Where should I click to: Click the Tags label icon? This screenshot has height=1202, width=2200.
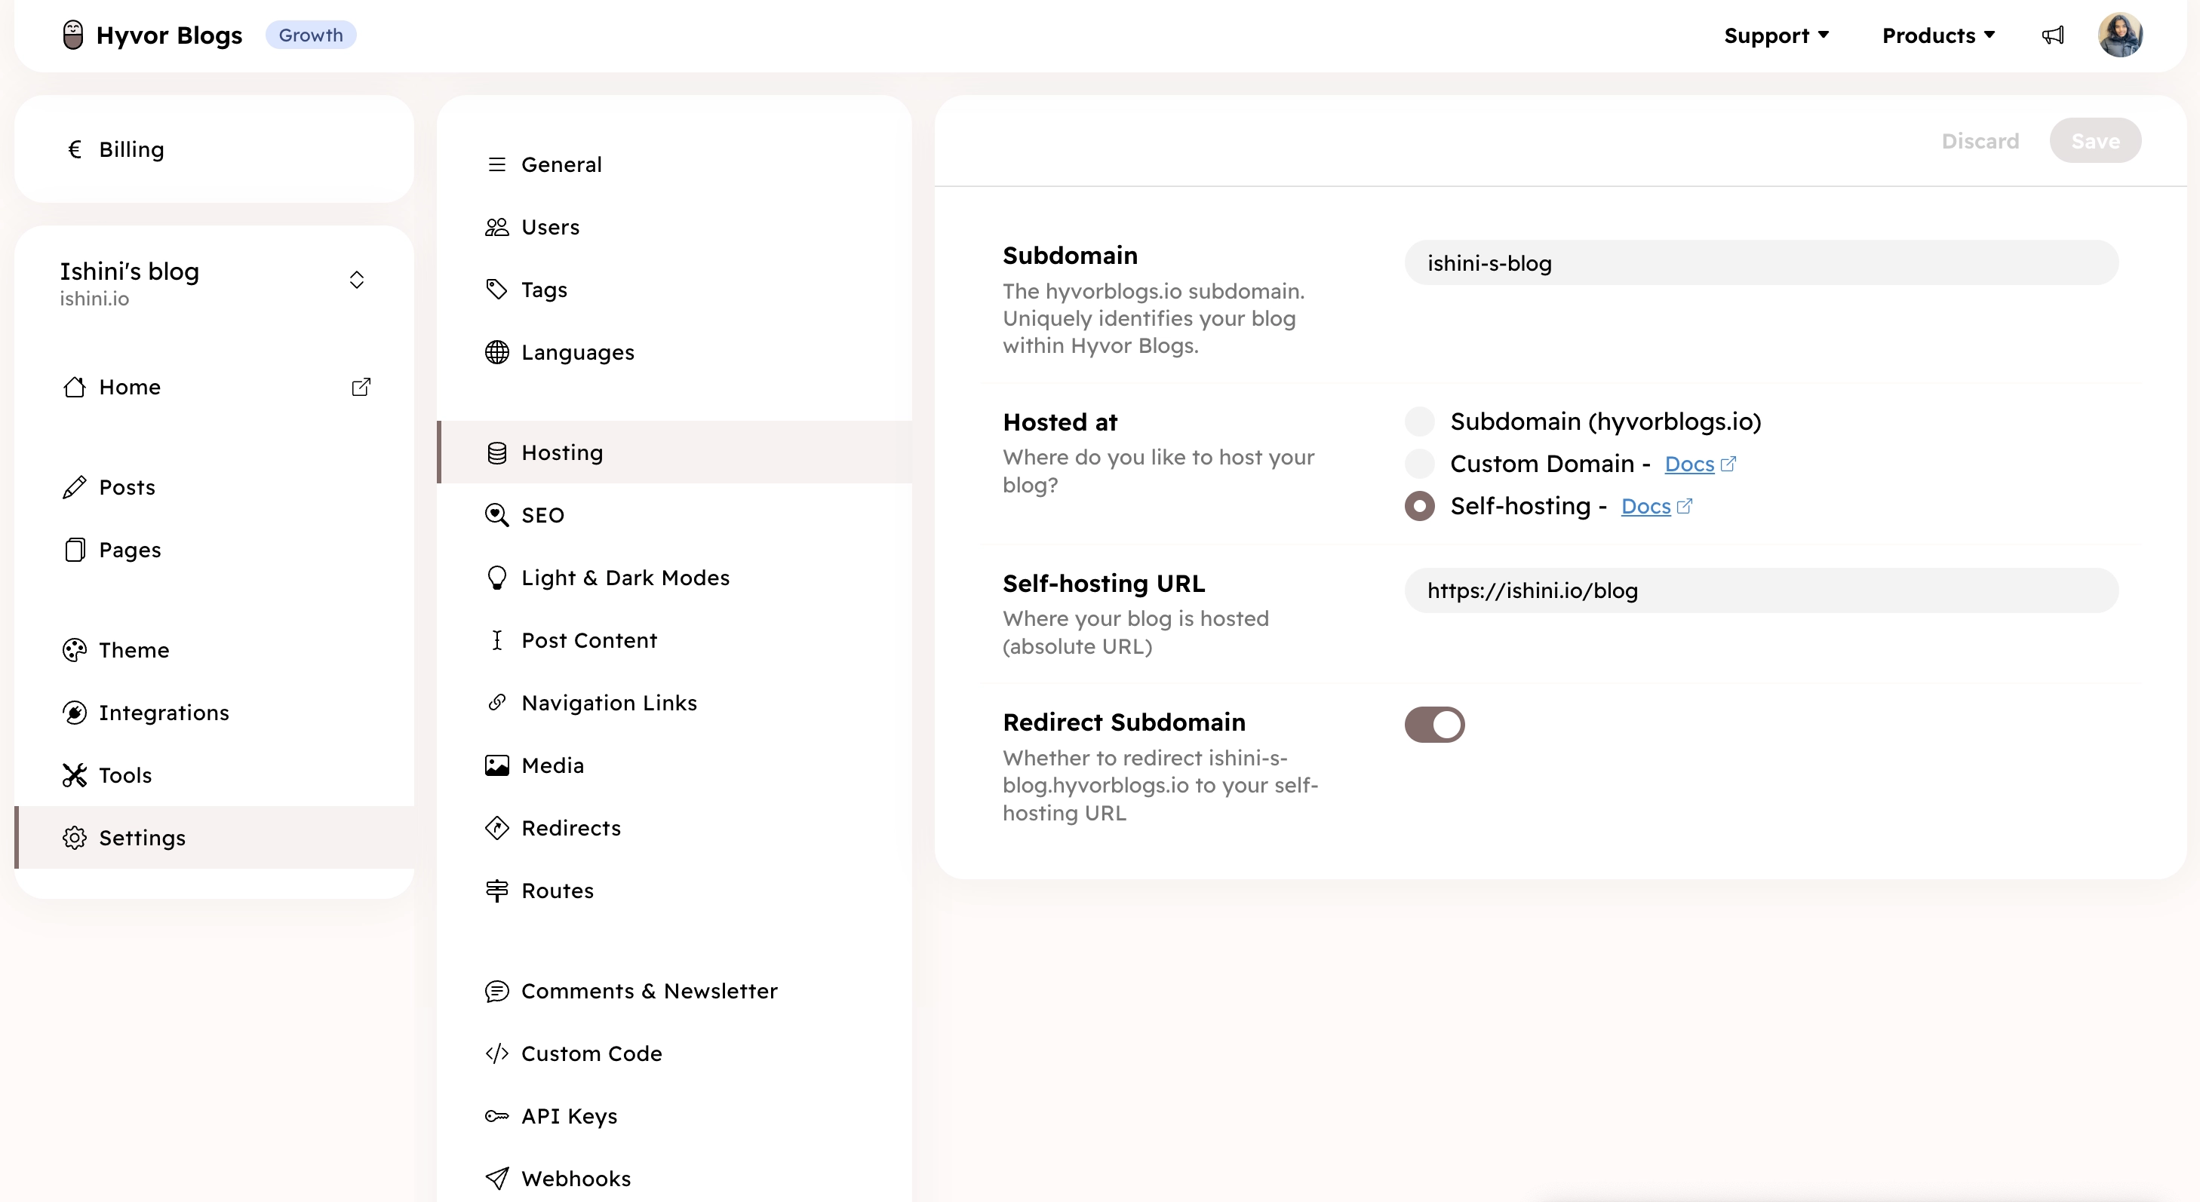coord(497,290)
